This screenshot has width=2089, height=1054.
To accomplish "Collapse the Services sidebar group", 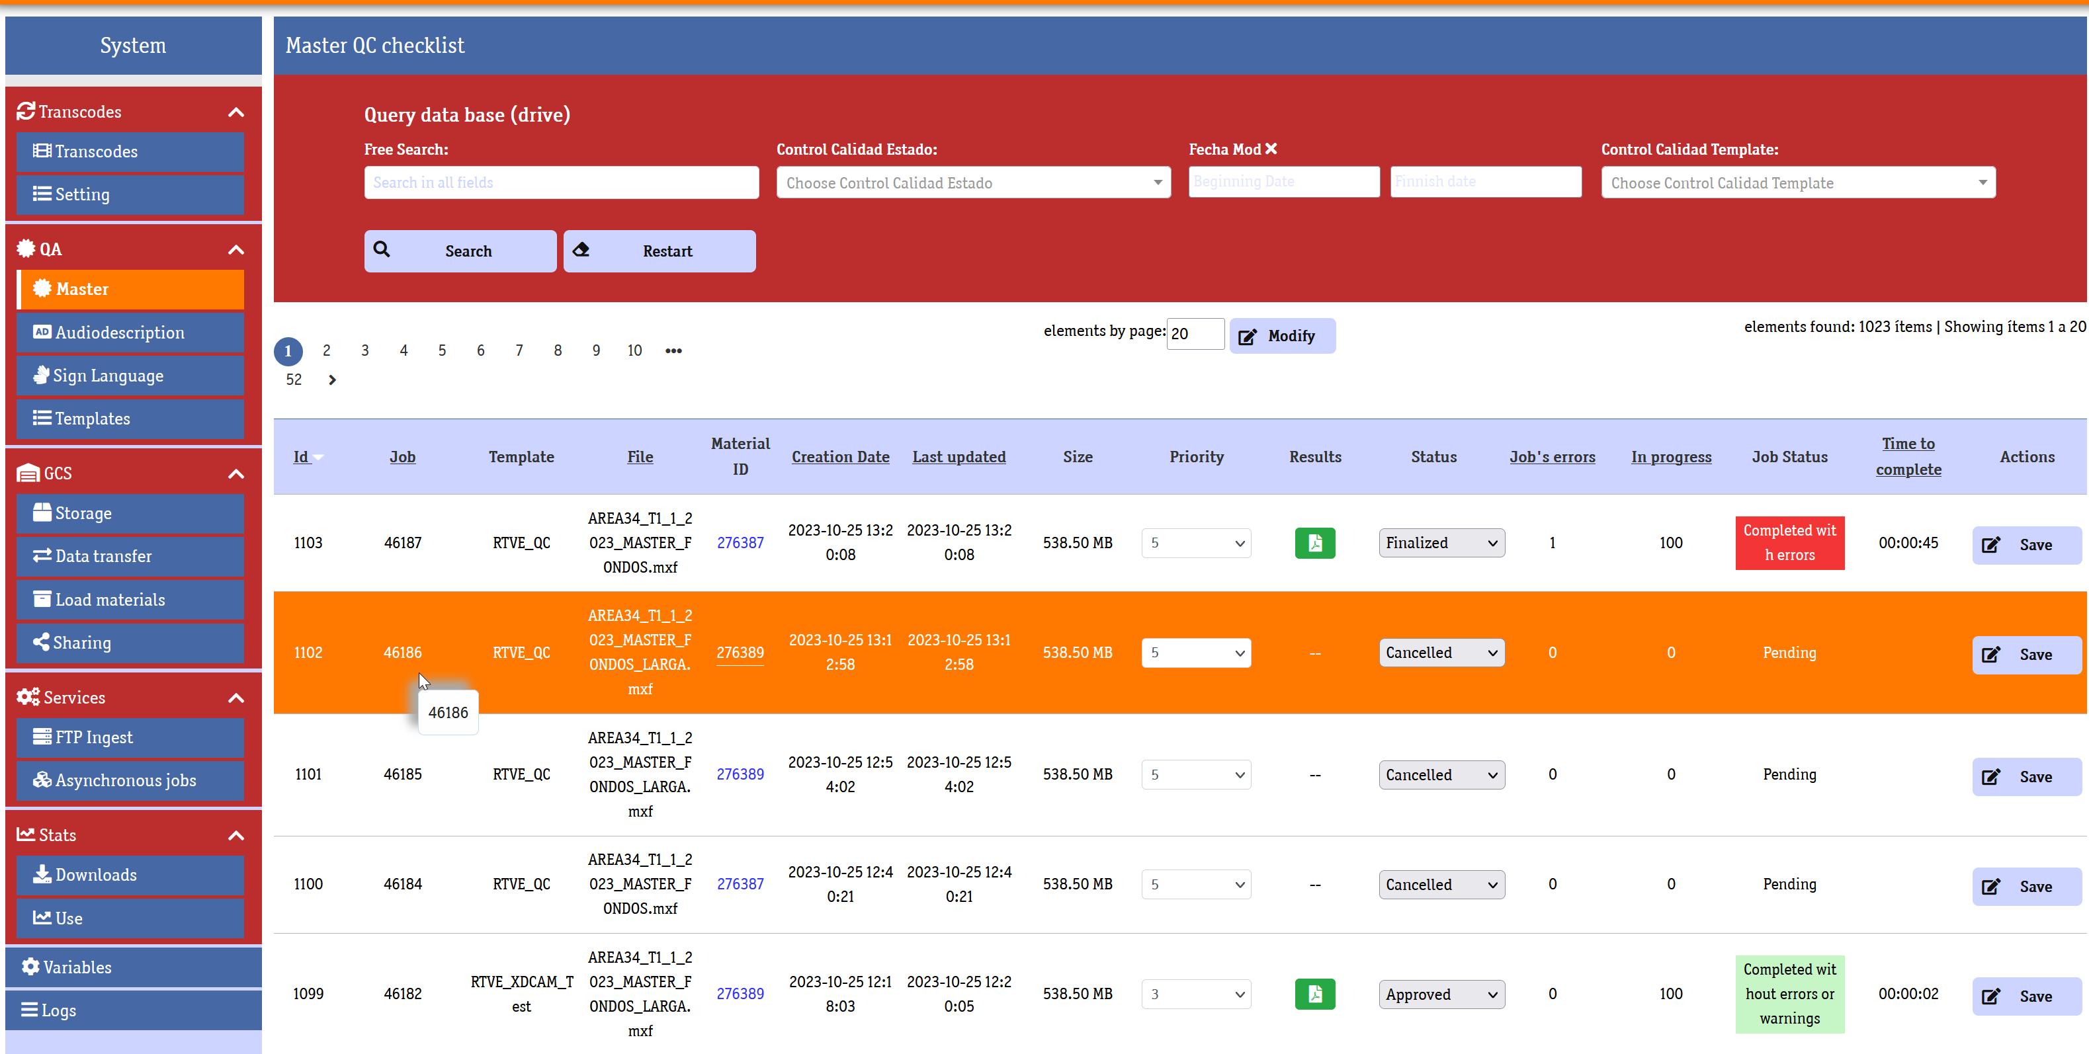I will click(x=236, y=698).
